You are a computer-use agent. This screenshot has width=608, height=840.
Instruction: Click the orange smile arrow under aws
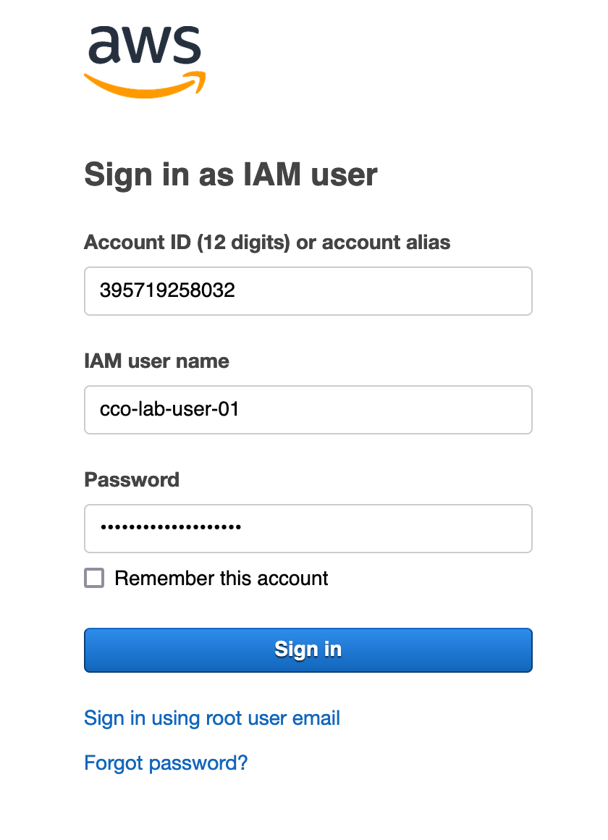pos(145,86)
